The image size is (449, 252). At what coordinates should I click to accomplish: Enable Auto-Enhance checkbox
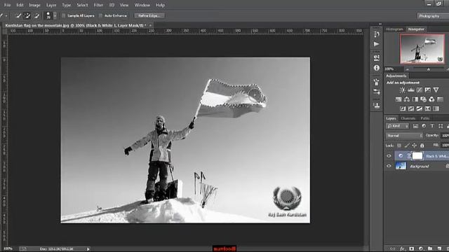pyautogui.click(x=100, y=15)
